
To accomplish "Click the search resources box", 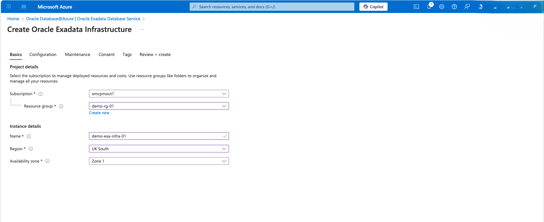I will tap(272, 7).
